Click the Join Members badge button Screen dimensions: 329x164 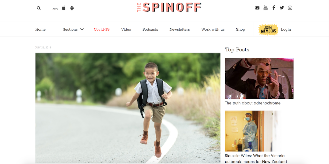268,30
